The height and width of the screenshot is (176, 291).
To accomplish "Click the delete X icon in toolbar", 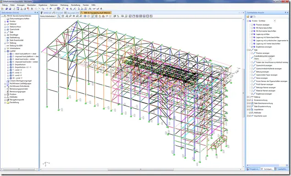I will point(39,9).
